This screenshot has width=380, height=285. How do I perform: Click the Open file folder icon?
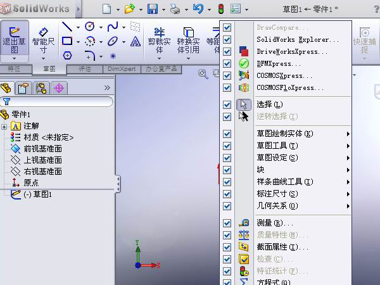tap(130, 9)
